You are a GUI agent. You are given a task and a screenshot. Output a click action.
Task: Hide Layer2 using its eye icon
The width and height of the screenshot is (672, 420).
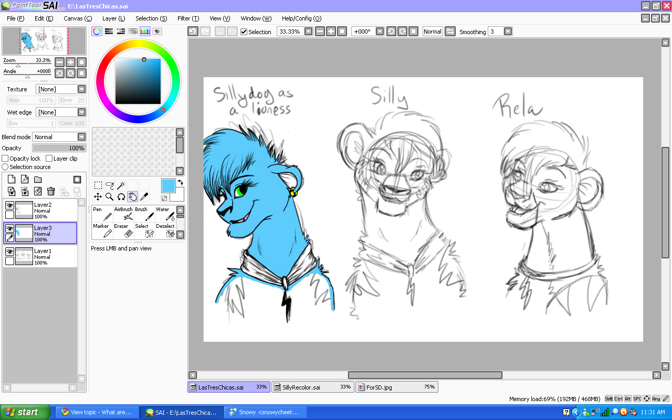[9, 205]
